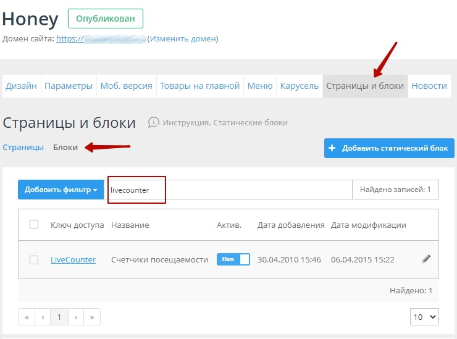Switch to the Страницы subsection link

point(23,148)
